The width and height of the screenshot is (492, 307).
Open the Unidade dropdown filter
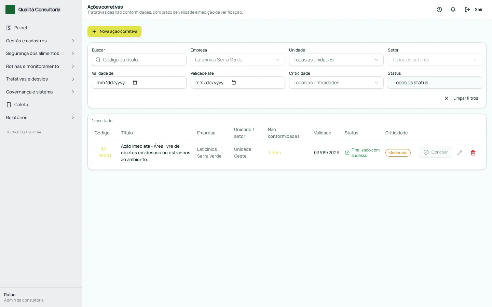pos(336,60)
